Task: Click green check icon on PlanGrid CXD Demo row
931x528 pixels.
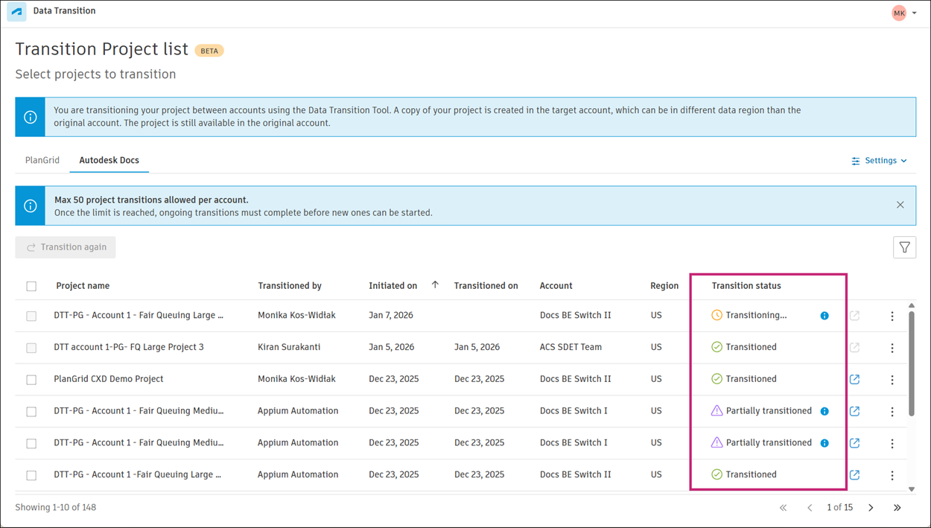Action: [716, 379]
